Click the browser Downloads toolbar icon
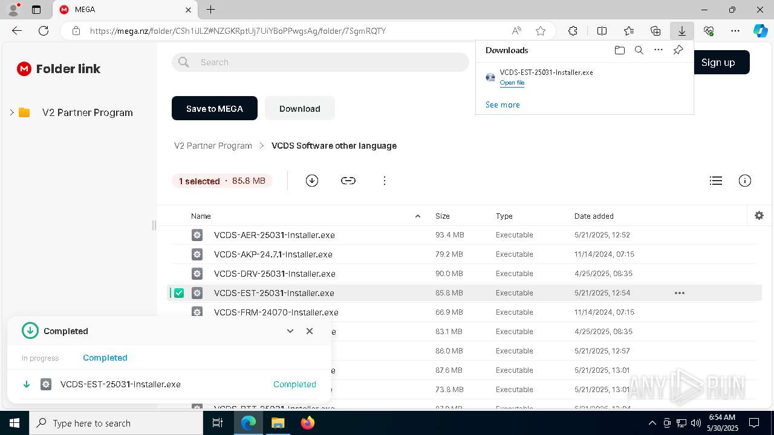 [x=681, y=31]
